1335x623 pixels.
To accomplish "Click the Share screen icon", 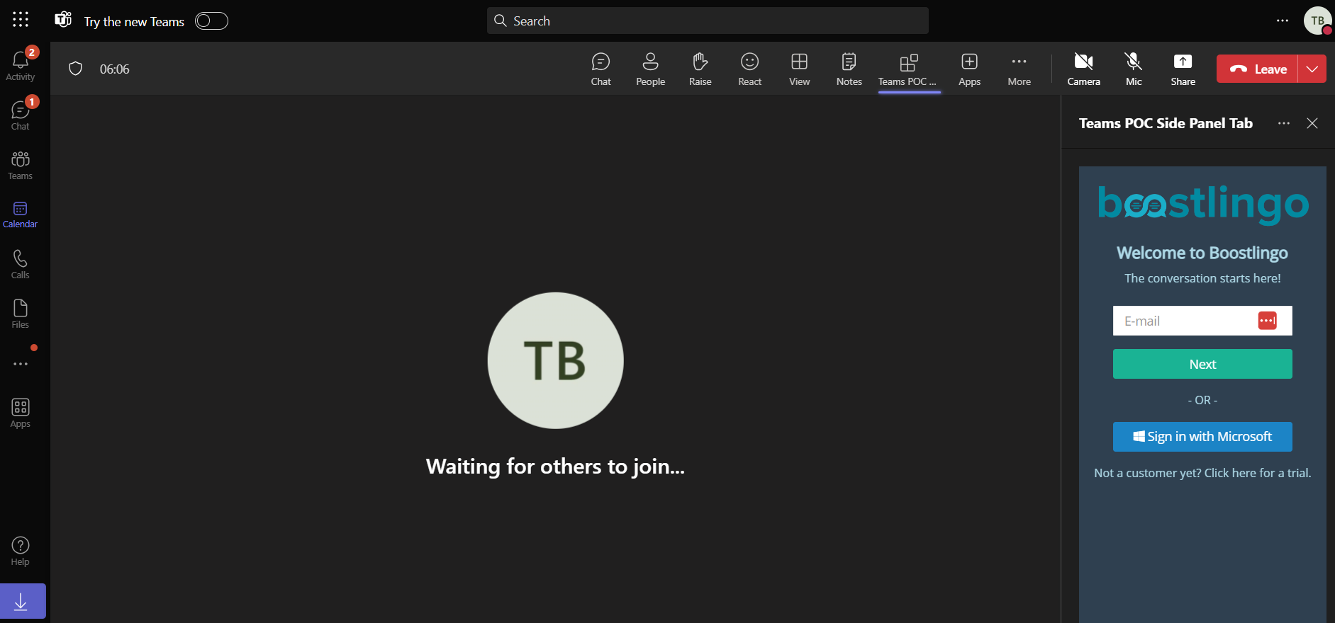I will tap(1183, 69).
